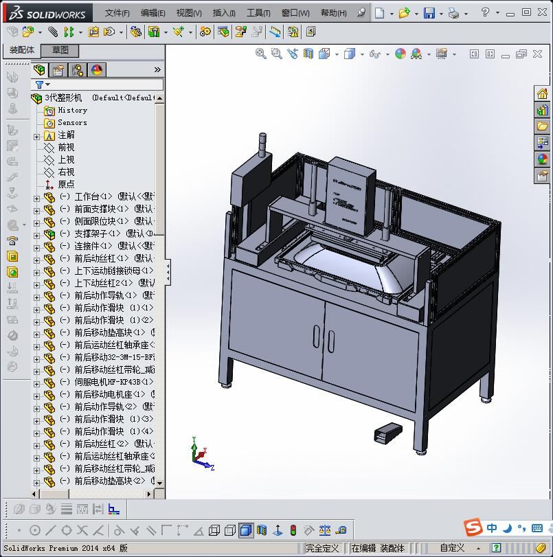This screenshot has width=553, height=557.
Task: Switch to the PropertyManager tab
Action: tap(58, 70)
